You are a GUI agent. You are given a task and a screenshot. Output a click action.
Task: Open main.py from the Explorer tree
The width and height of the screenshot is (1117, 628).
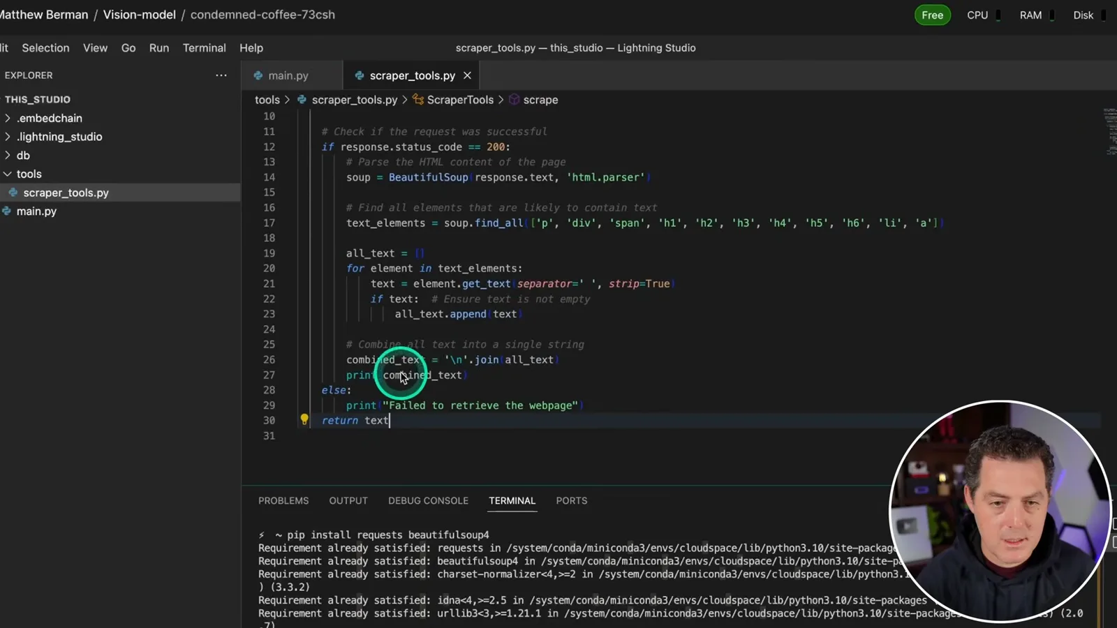click(x=36, y=211)
